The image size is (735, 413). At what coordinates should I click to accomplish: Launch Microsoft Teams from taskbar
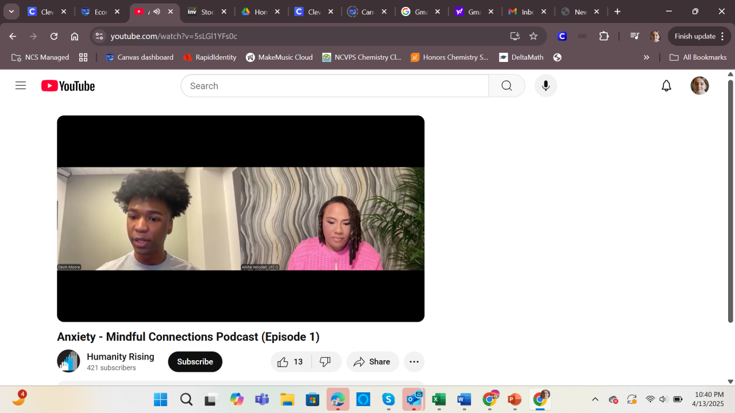(262, 399)
